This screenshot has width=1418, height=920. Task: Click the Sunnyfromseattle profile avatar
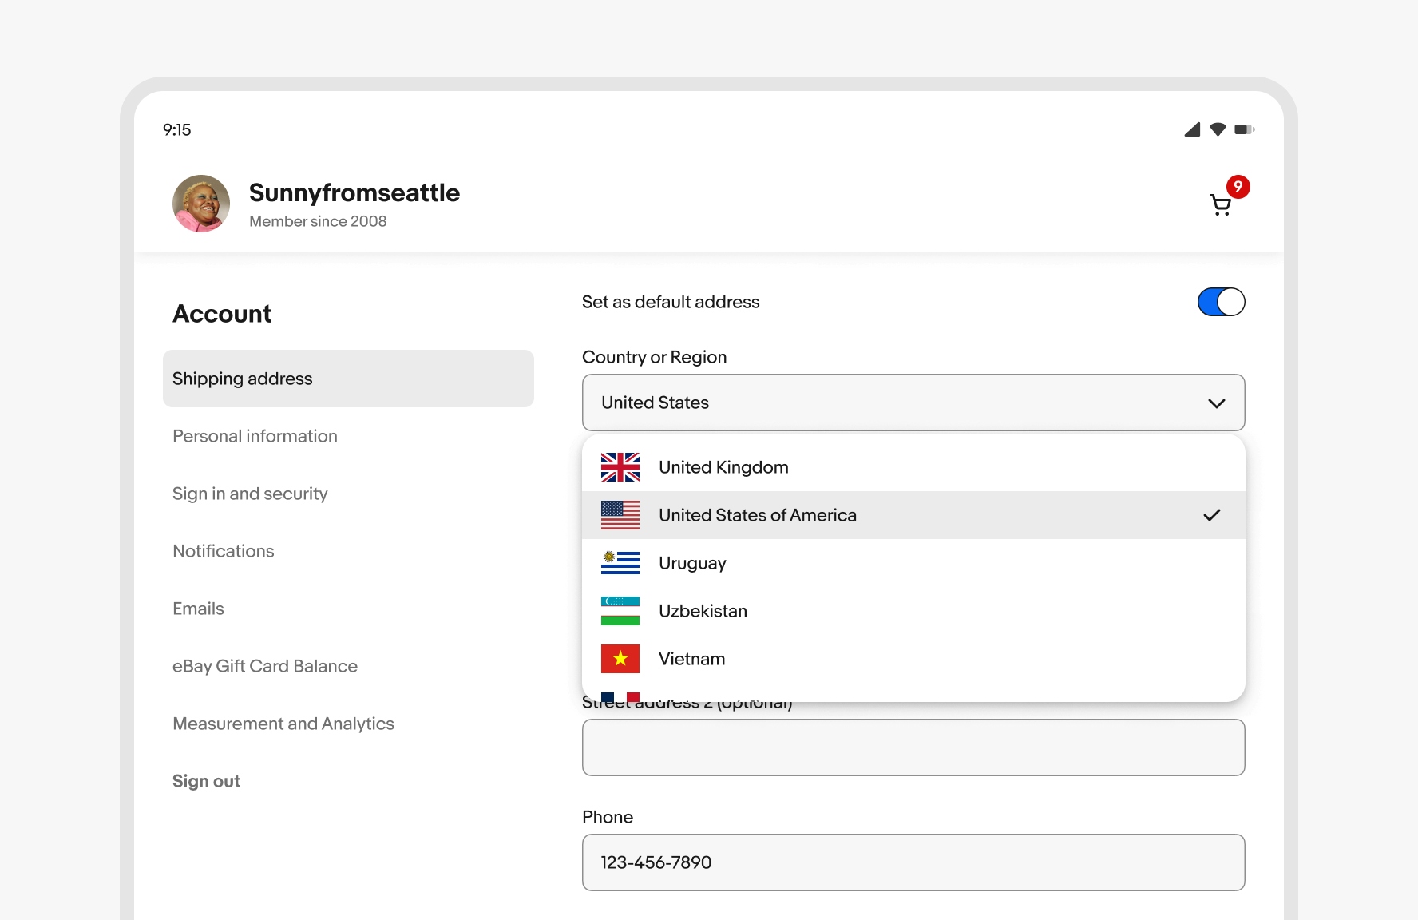pos(201,204)
